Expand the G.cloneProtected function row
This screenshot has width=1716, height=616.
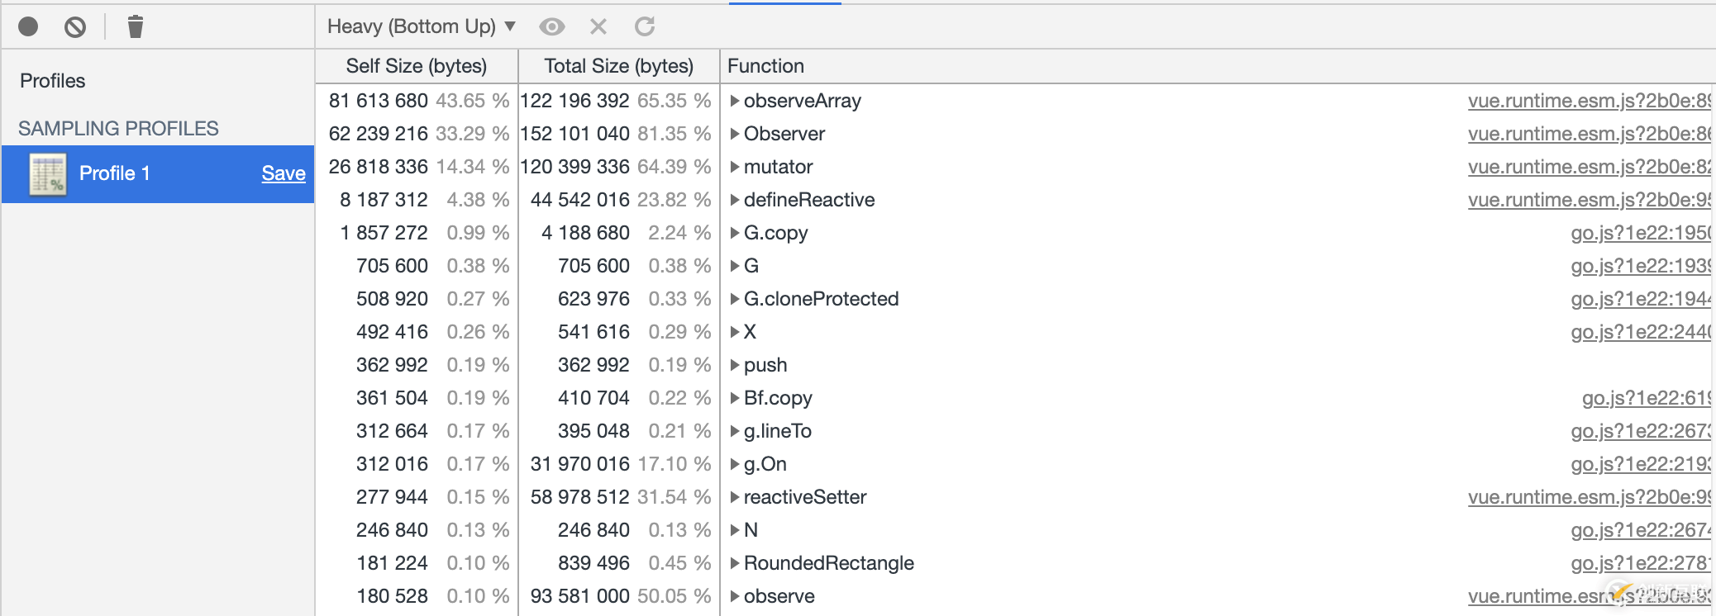click(734, 299)
